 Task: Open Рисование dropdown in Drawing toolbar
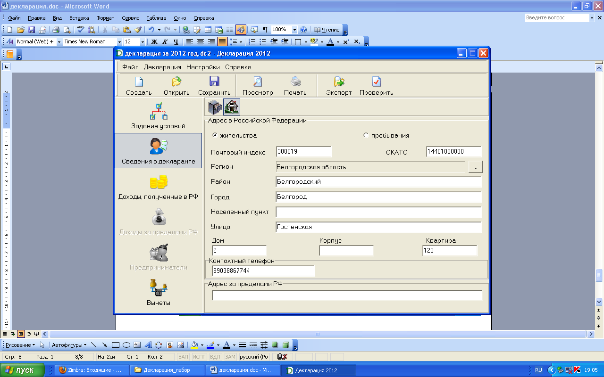(20, 345)
